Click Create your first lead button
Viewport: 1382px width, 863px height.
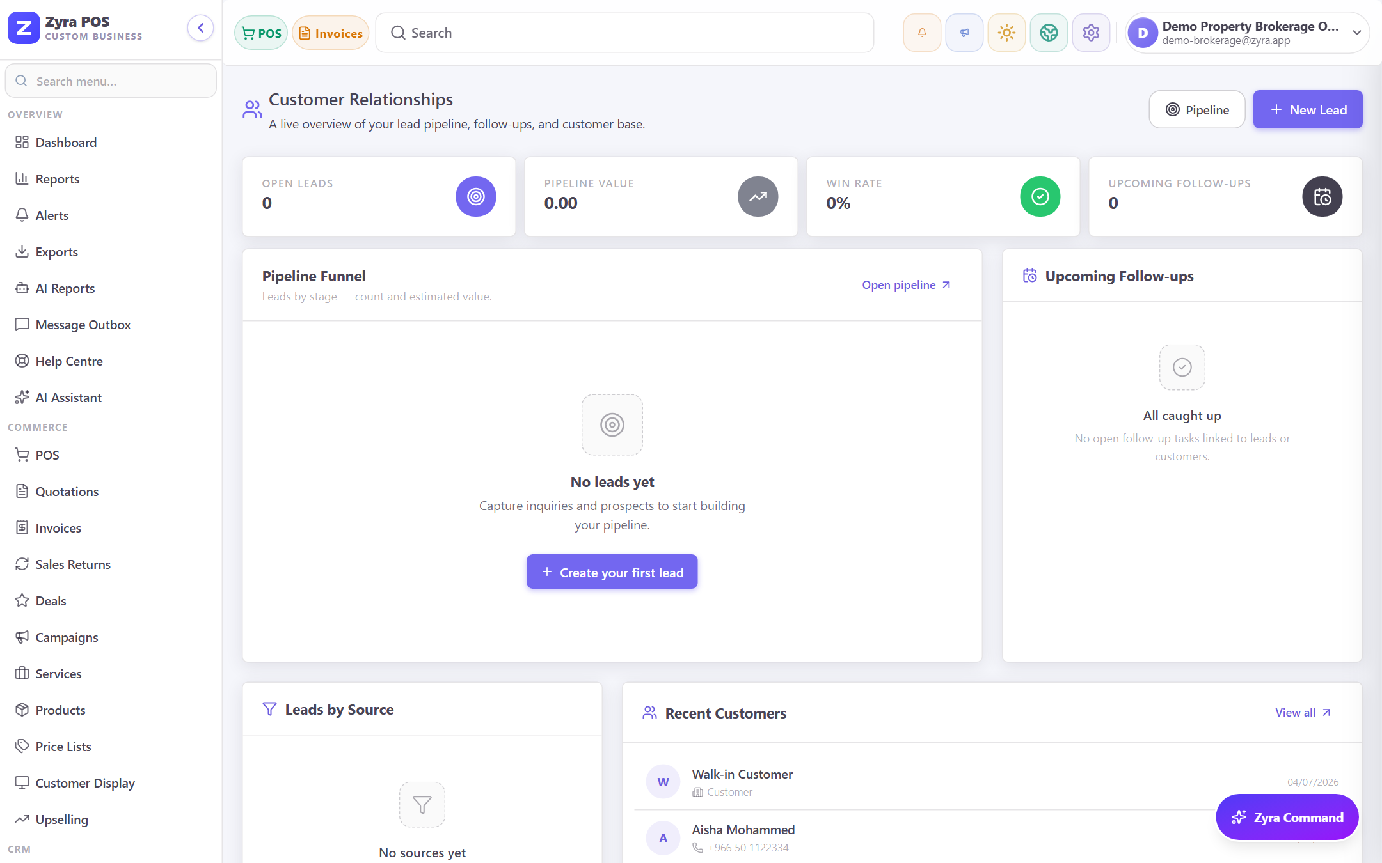coord(612,572)
